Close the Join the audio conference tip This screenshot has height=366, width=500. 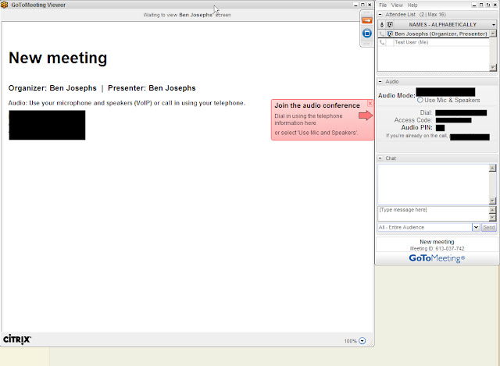point(370,104)
